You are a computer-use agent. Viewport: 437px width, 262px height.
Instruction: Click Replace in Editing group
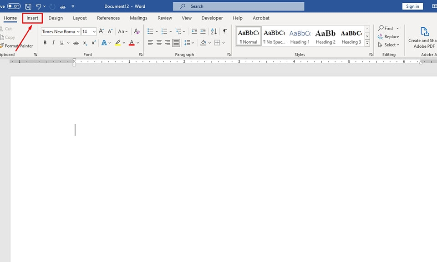point(388,36)
